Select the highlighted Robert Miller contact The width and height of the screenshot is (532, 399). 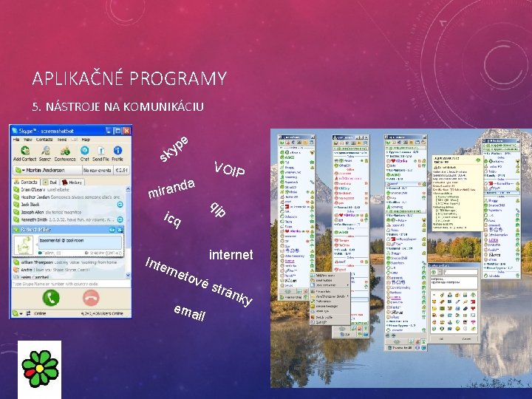(x=68, y=230)
